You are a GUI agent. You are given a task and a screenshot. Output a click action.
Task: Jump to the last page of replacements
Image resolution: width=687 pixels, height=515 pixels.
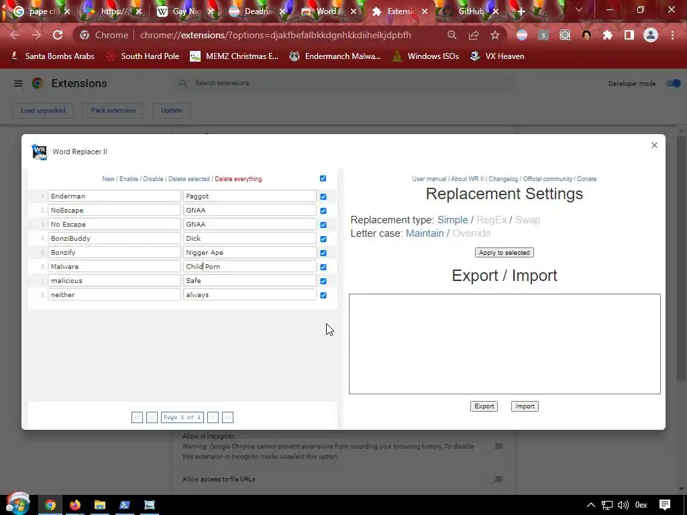coord(228,417)
